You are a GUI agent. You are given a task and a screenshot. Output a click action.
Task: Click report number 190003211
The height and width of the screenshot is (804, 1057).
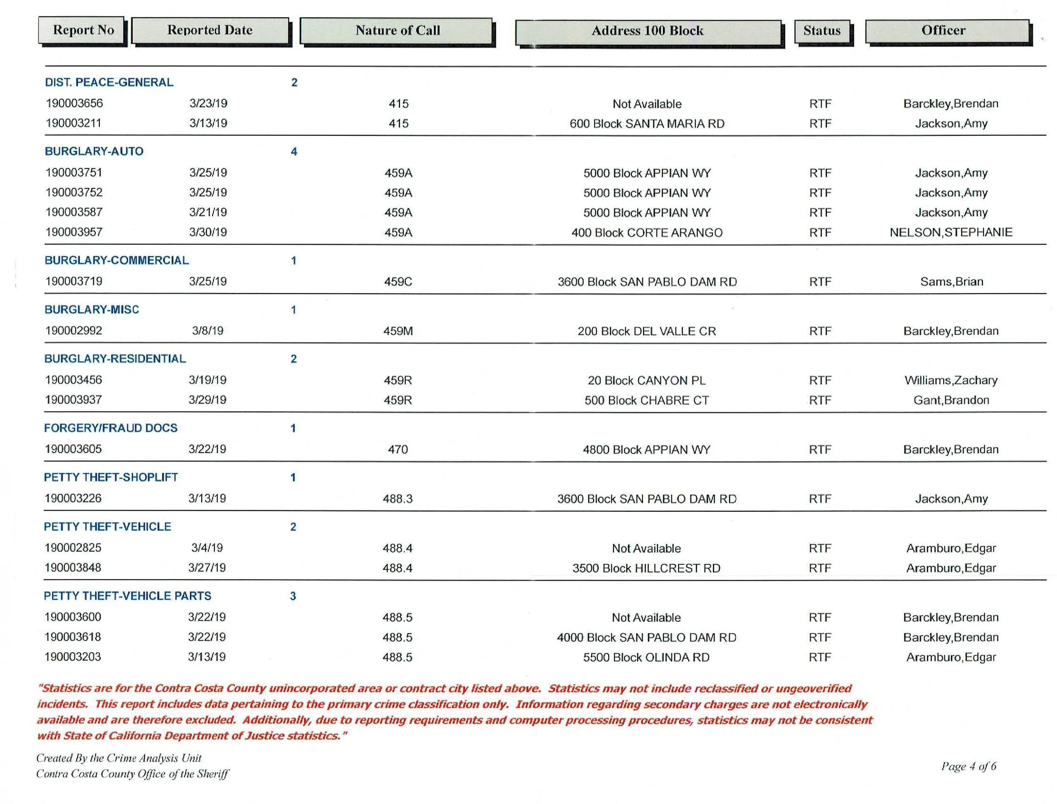(x=73, y=123)
